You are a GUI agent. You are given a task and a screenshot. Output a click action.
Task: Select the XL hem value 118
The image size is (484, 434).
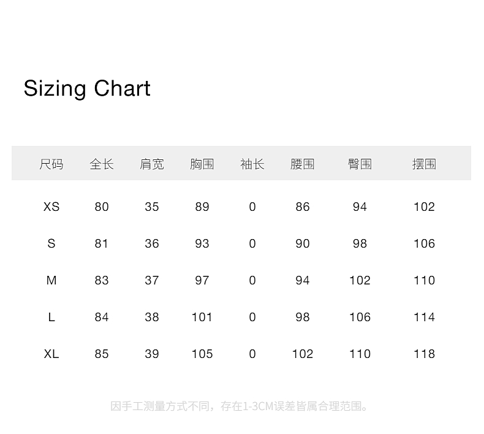(x=424, y=354)
